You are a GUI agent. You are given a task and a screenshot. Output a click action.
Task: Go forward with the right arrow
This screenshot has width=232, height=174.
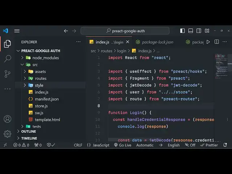[74, 31]
